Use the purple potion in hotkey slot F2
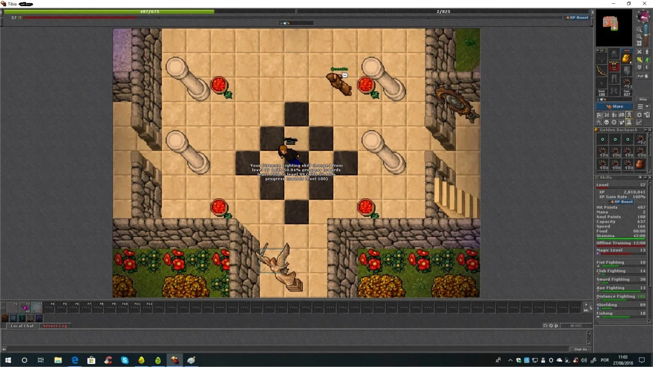 point(25,307)
